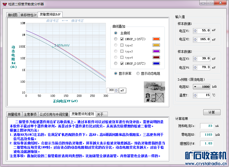This screenshot has width=229, height=167.
Task: Select the radio button for 1N60P_2 curve
Action: [116, 63]
